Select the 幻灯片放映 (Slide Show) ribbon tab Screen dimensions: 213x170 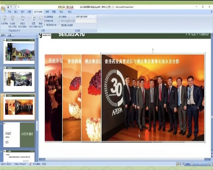(38, 12)
